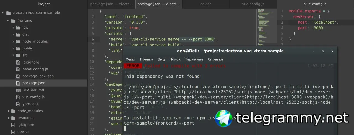Click the file icon next to vue.config.js

[19, 97]
